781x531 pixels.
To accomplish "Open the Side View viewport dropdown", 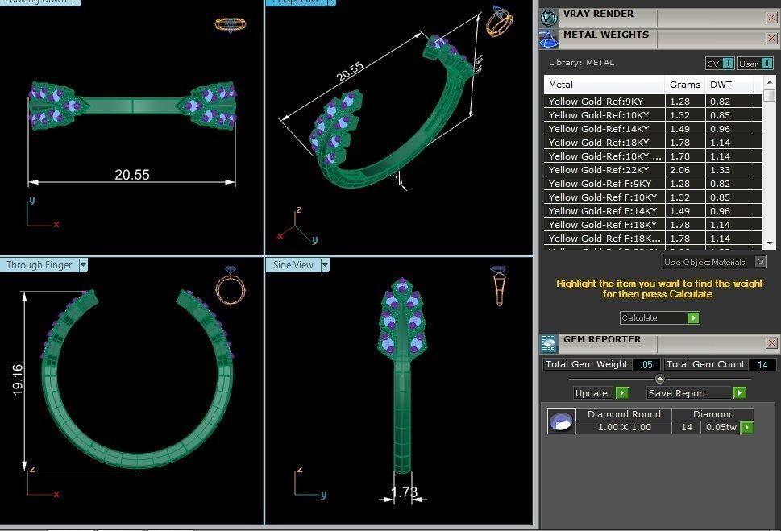I will 325,265.
